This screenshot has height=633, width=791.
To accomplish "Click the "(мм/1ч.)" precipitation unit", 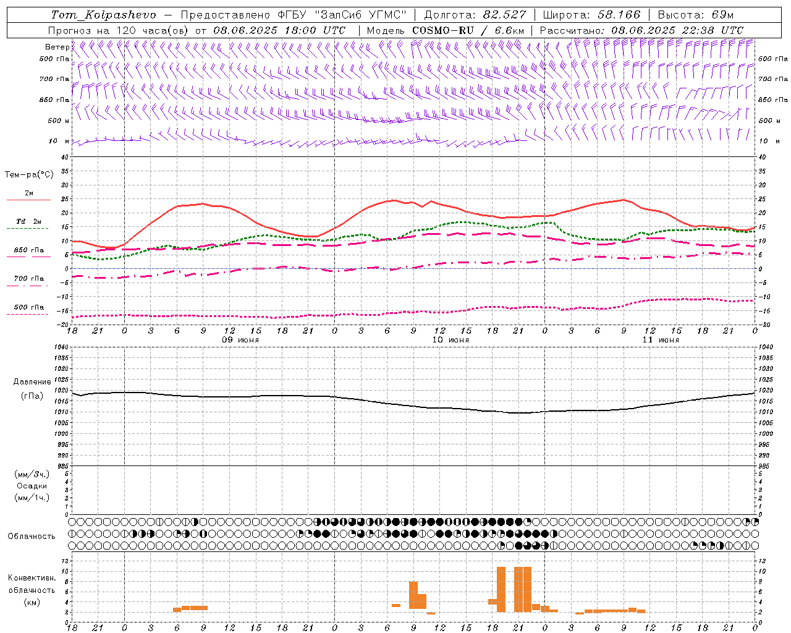I will point(32,498).
